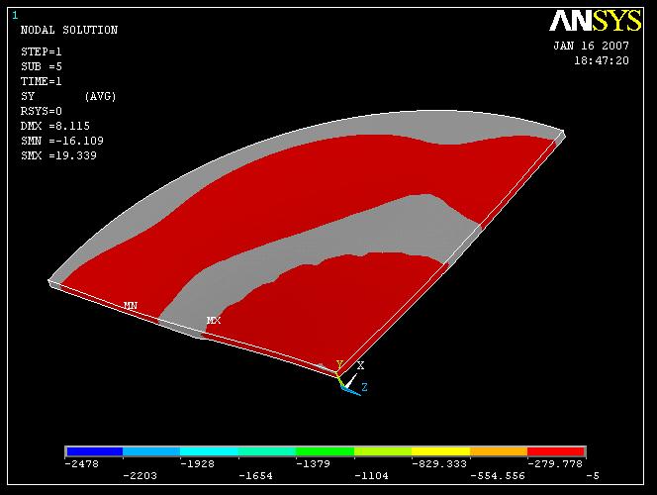Click the -1654 legend value
This screenshot has height=495, width=657.
point(255,476)
